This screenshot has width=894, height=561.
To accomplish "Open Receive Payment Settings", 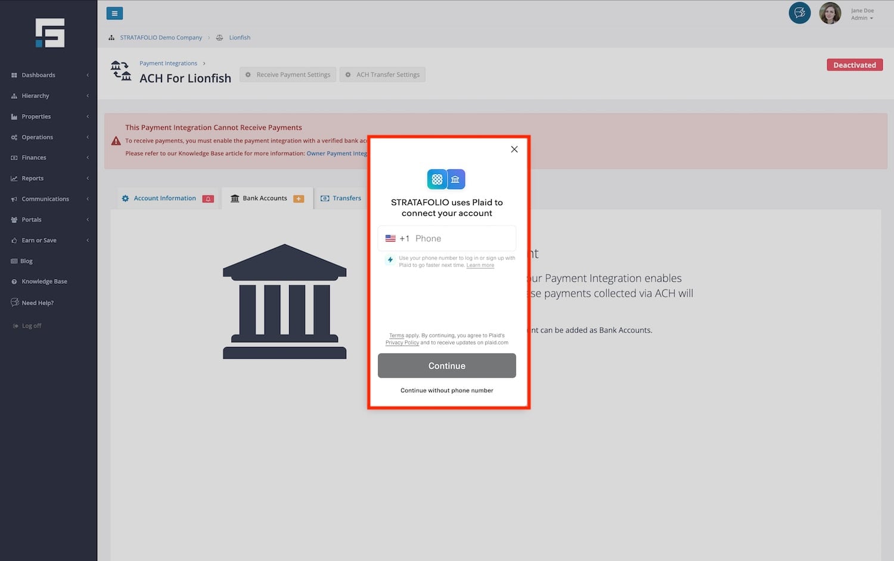I will [288, 75].
